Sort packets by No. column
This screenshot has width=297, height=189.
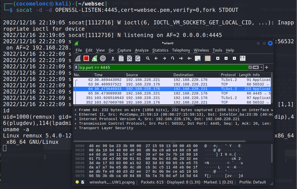pyautogui.click(x=83, y=75)
